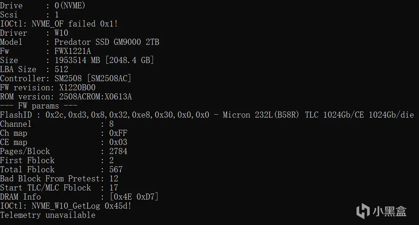419x225 pixels.
Task: Click the NVME_OF failed 0x1 error line
Action: (59, 24)
